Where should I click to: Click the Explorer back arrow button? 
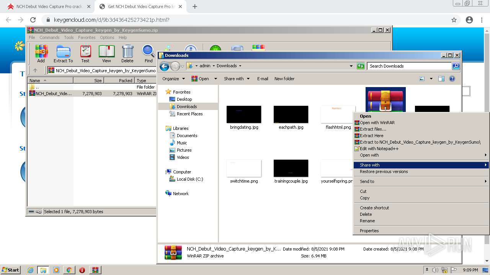coord(165,66)
